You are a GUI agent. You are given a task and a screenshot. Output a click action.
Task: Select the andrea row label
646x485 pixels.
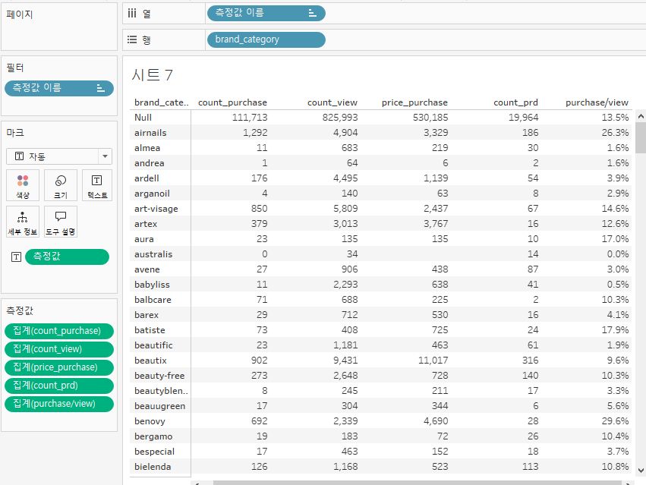tap(149, 163)
